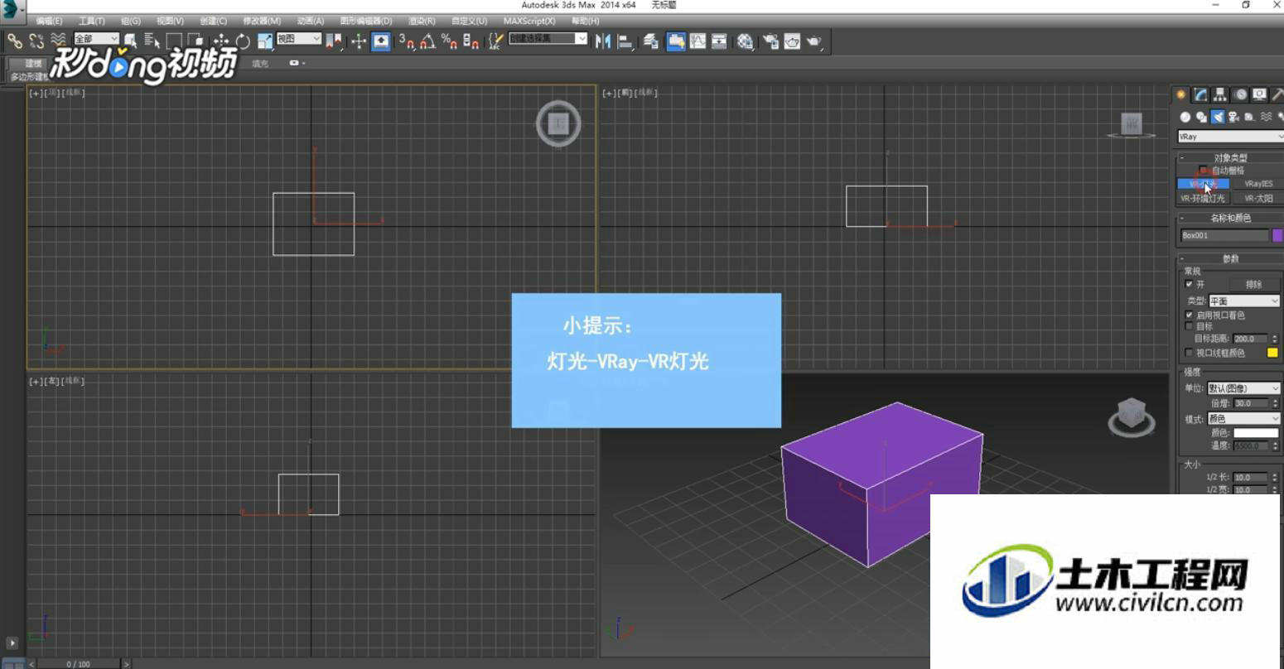Toggle the 启用视口着色 checkbox

click(1189, 315)
